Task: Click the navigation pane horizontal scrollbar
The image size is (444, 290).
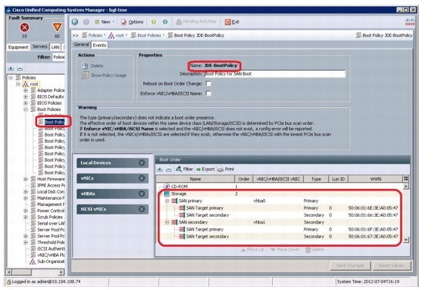Action: [35, 272]
